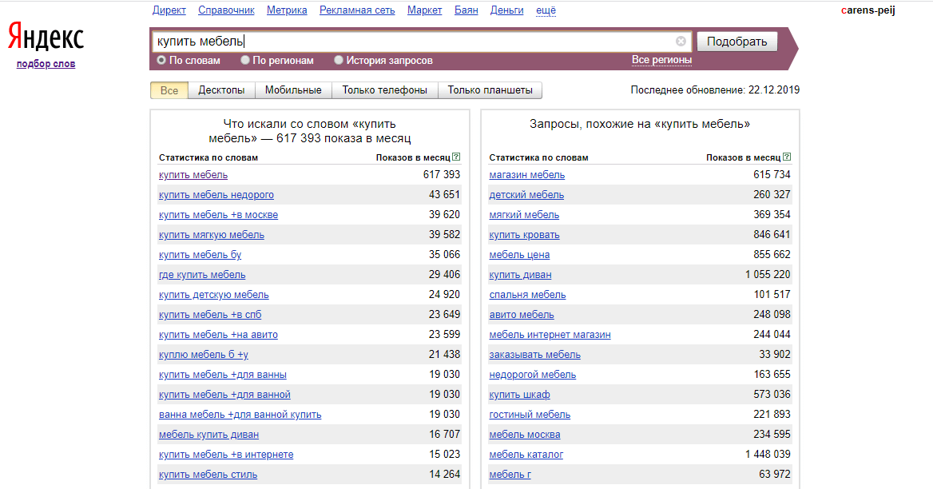Open 'Деньги' in top navigation
Image resolution: width=933 pixels, height=489 pixels.
point(507,10)
